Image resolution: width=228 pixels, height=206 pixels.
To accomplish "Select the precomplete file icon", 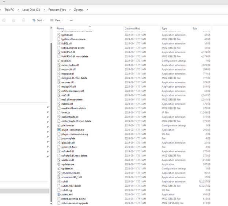I will click(x=59, y=138).
